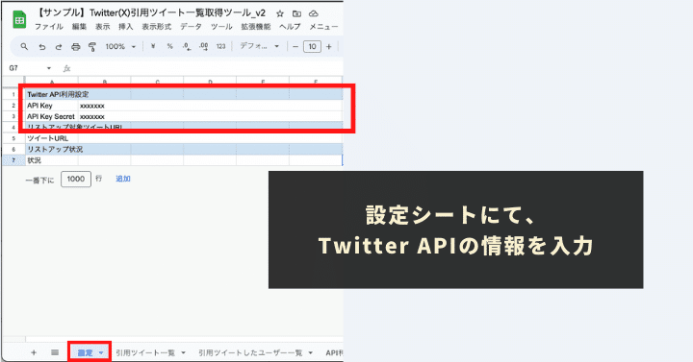Open the 編集 menu
This screenshot has height=362, width=693.
click(79, 27)
